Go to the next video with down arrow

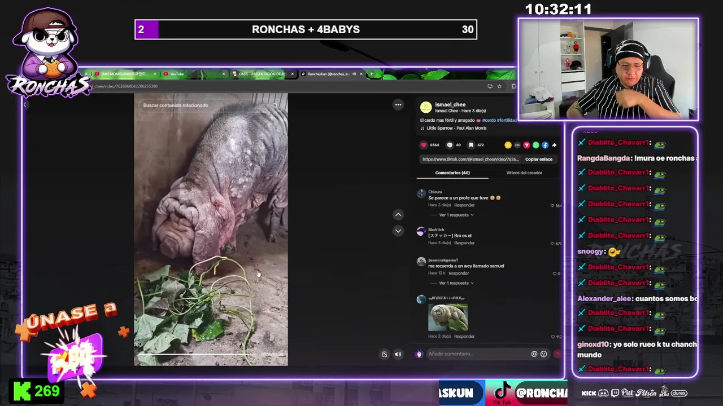[398, 231]
